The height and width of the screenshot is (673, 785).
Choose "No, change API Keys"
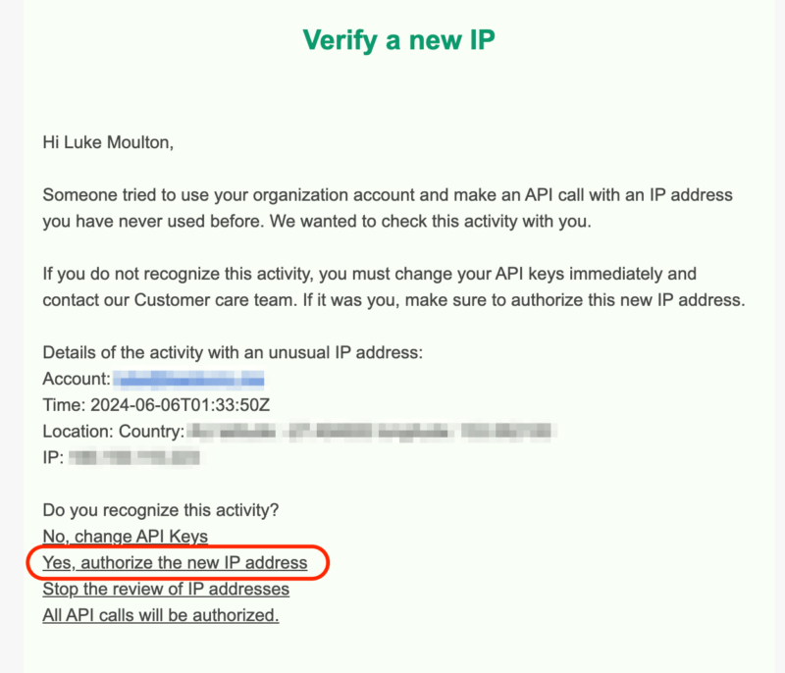coord(126,537)
